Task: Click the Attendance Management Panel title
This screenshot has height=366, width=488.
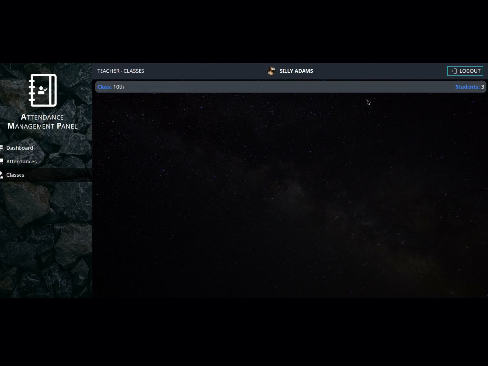Action: point(42,122)
